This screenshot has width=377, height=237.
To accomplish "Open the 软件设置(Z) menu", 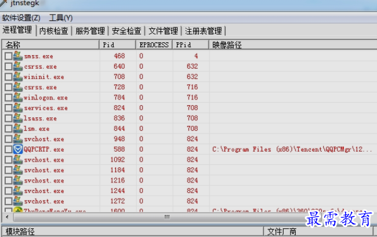I will [x=21, y=18].
